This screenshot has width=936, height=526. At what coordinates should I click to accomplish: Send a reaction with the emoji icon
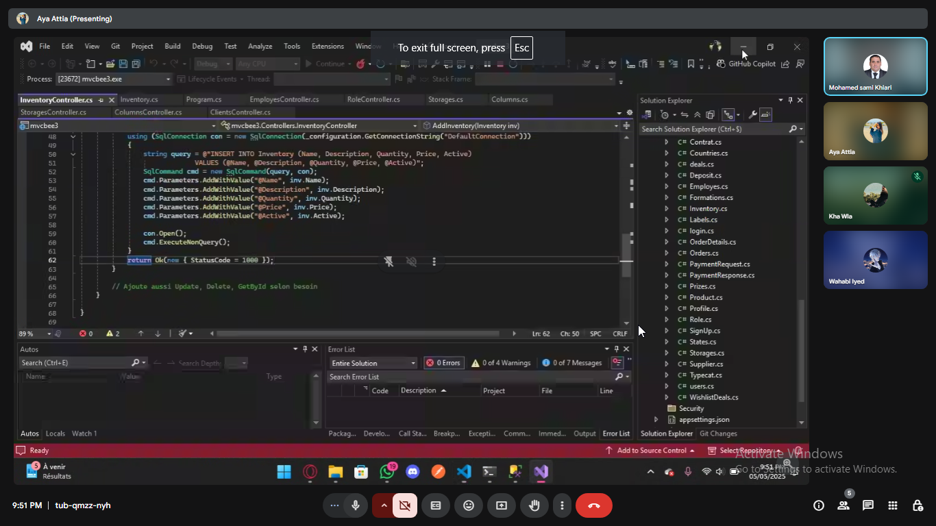tap(469, 505)
